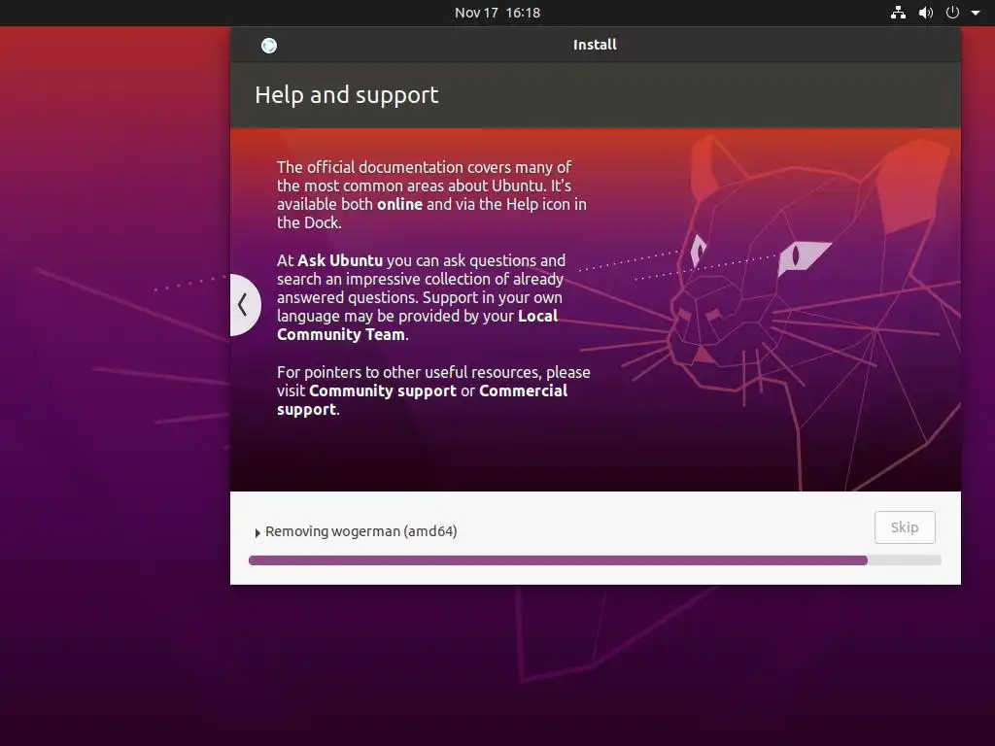995x746 pixels.
Task: Click the volume speaker icon
Action: coord(926,13)
